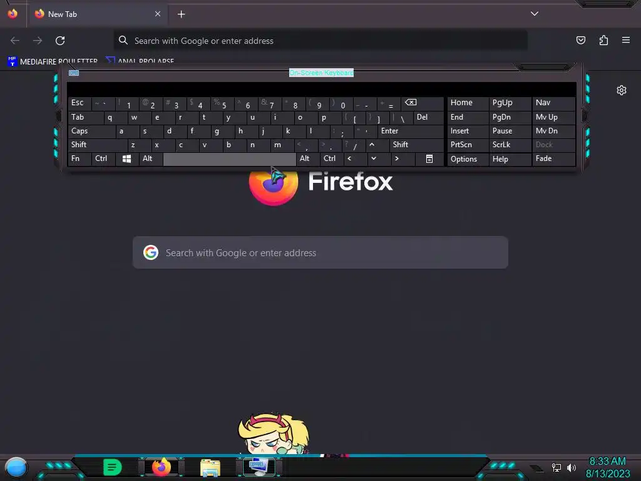Screen dimensions: 641x481
Task: Click the Firefox reload page button
Action: click(x=60, y=41)
